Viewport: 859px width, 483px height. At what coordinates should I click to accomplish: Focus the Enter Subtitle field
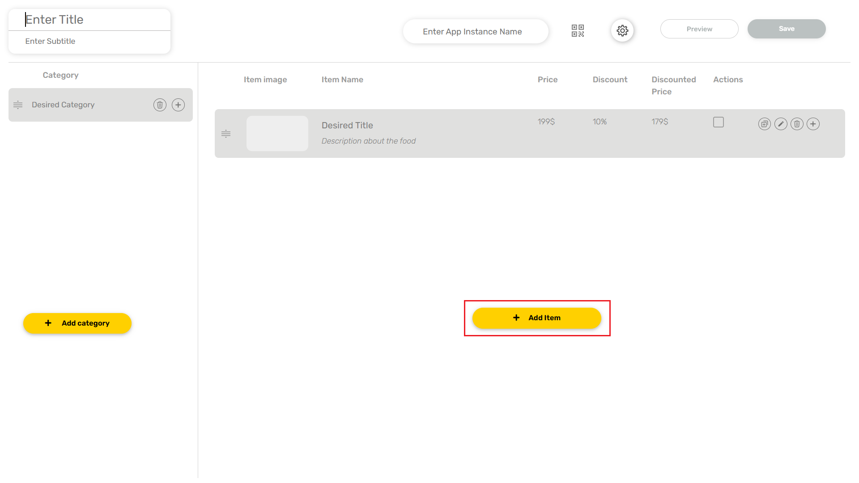pyautogui.click(x=89, y=41)
